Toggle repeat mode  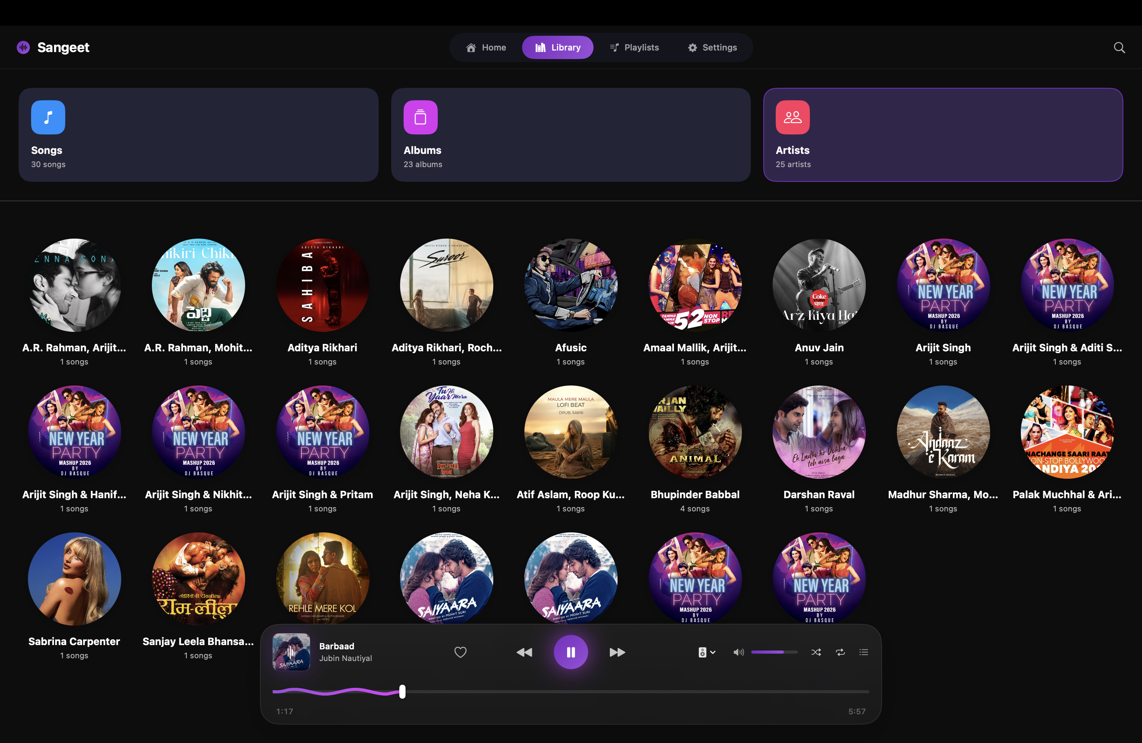pos(840,652)
